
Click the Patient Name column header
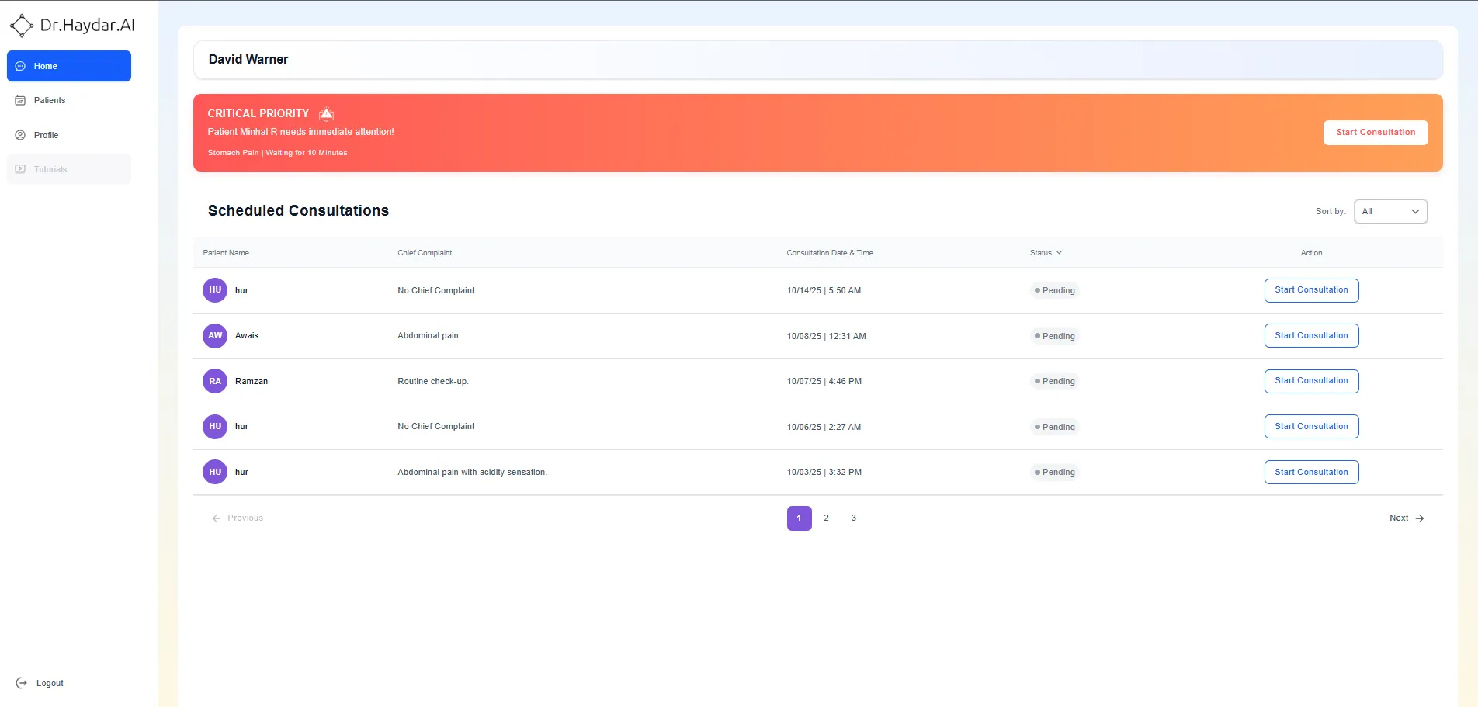point(226,253)
